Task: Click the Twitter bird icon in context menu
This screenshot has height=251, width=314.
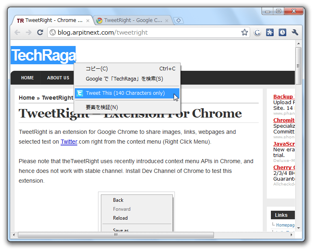Action: coord(80,93)
